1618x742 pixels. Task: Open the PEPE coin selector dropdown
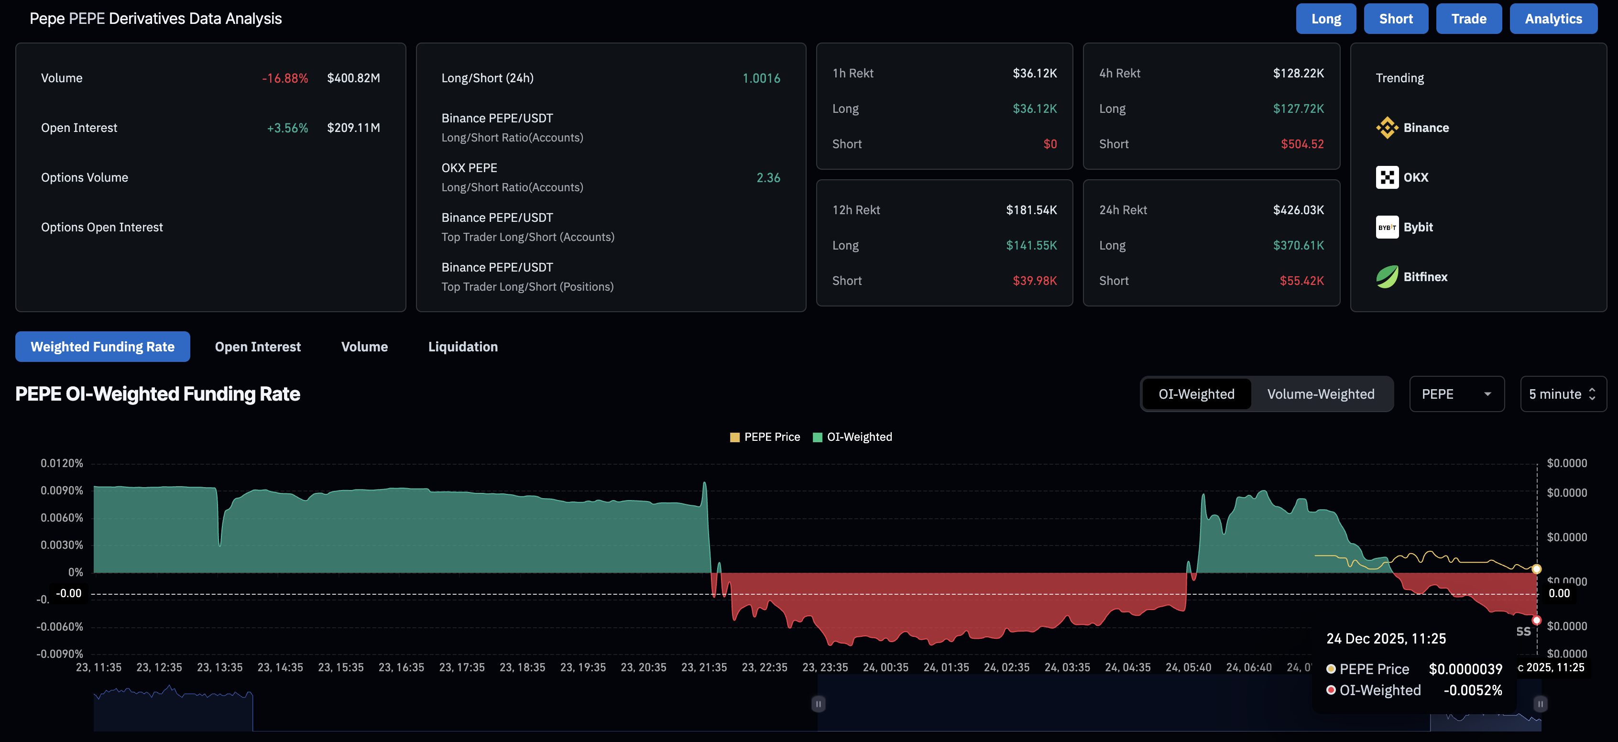pos(1456,394)
